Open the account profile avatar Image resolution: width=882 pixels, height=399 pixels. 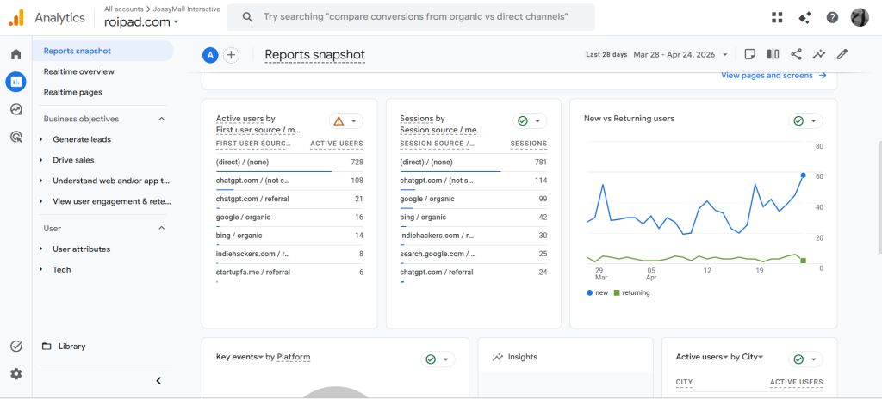(860, 17)
